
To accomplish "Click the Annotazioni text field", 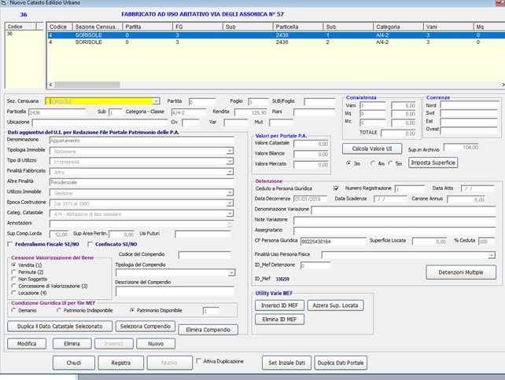I will tap(138, 224).
